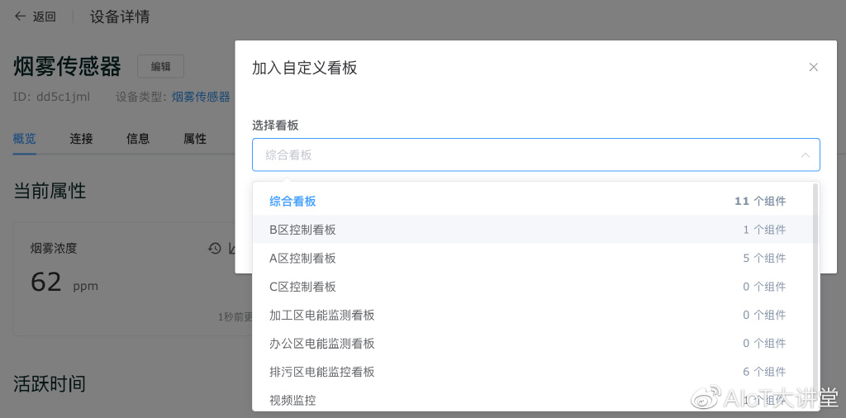Select 办公区电能监测看板 from the list
This screenshot has height=418, width=846.
(532, 344)
